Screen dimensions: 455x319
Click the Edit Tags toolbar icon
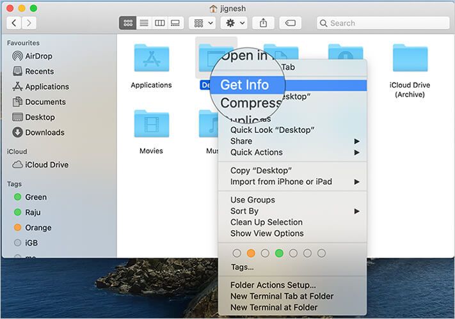point(290,23)
